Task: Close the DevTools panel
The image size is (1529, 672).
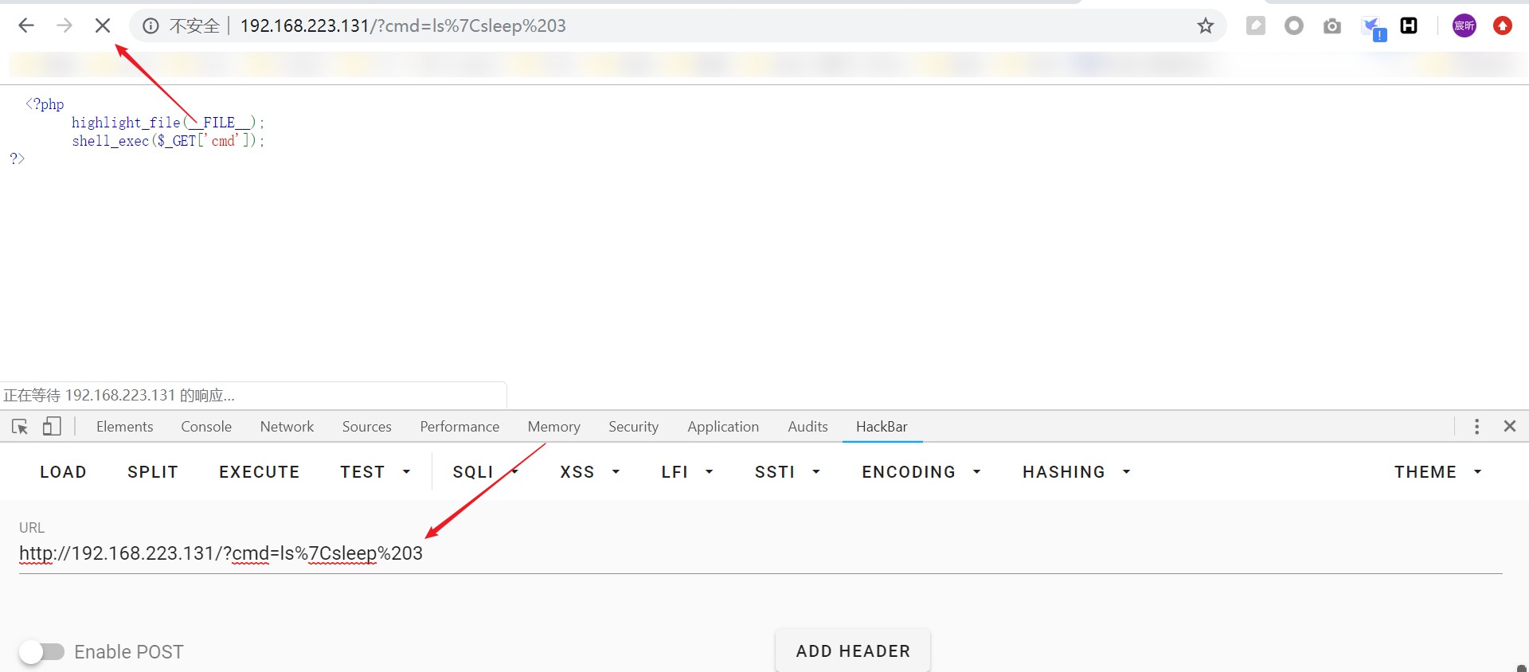Action: point(1509,426)
